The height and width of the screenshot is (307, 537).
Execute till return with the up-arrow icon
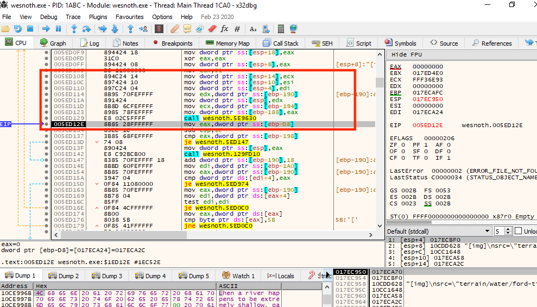click(130, 29)
